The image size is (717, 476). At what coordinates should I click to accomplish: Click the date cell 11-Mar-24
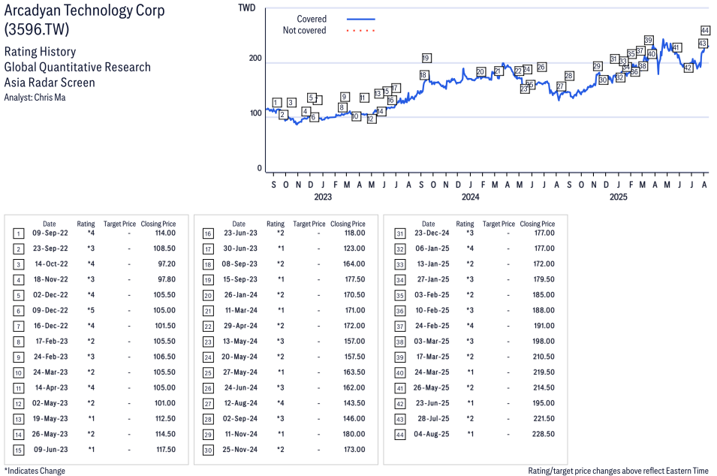[x=241, y=310]
